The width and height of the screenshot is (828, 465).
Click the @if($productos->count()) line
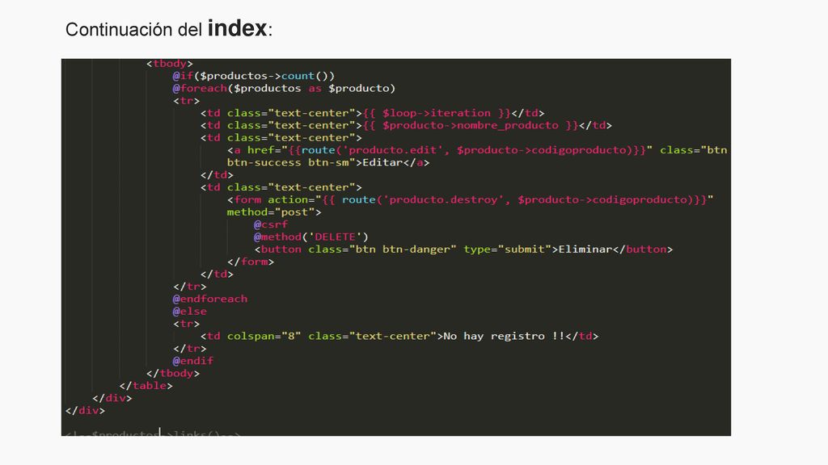(x=254, y=76)
